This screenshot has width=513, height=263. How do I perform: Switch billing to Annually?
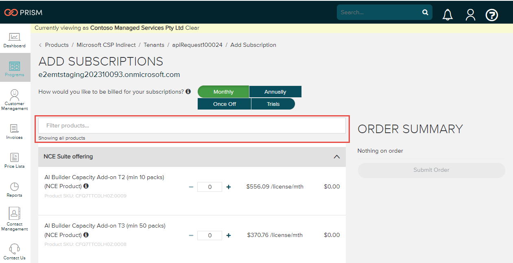[x=275, y=92]
